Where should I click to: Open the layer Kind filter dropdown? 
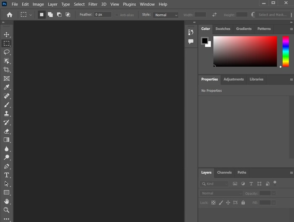coord(214,184)
